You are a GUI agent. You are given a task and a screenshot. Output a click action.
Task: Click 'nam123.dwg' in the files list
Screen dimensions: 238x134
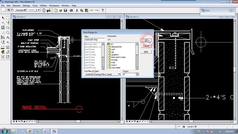90,55
